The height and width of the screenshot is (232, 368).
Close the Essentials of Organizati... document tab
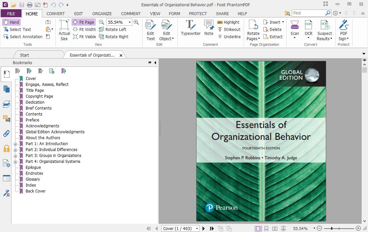tap(121, 56)
